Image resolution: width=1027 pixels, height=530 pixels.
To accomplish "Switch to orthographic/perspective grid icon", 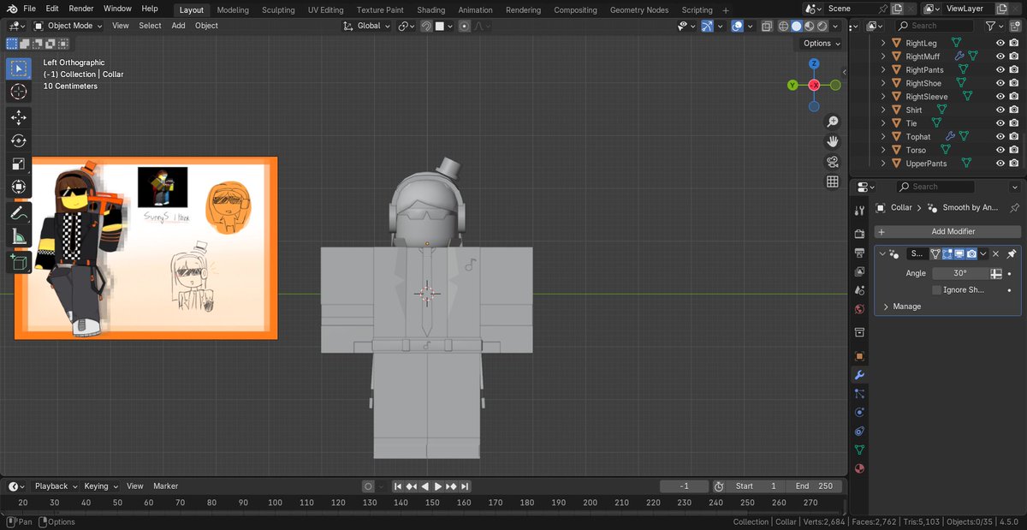I will [x=832, y=182].
